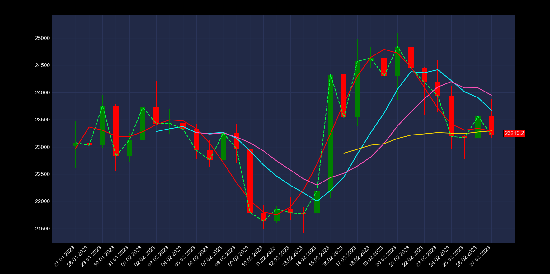Click the 25000 y-axis price label

coord(43,38)
